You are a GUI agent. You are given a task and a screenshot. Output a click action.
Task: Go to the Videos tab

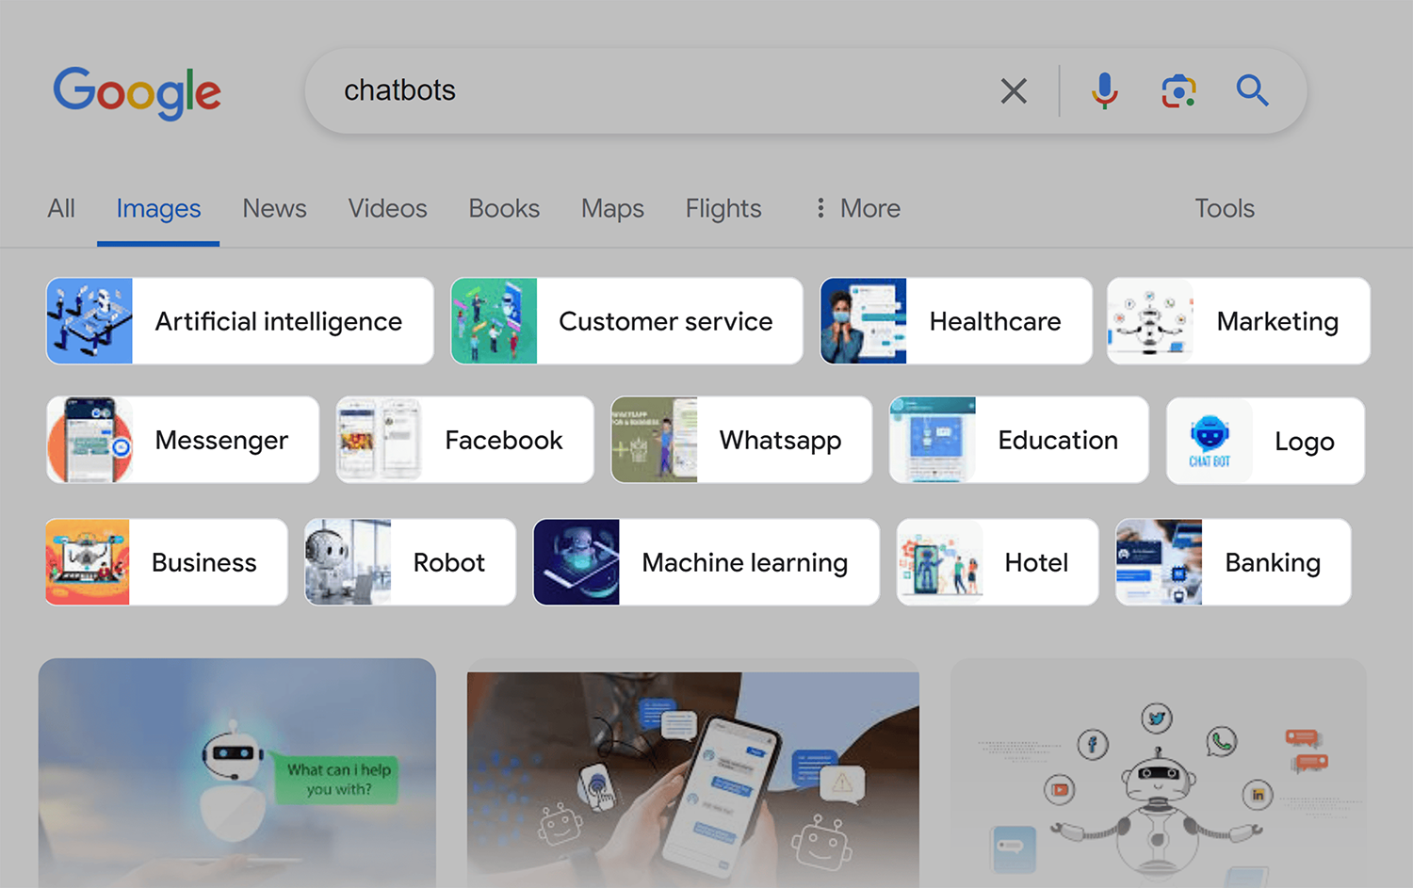[x=387, y=208]
